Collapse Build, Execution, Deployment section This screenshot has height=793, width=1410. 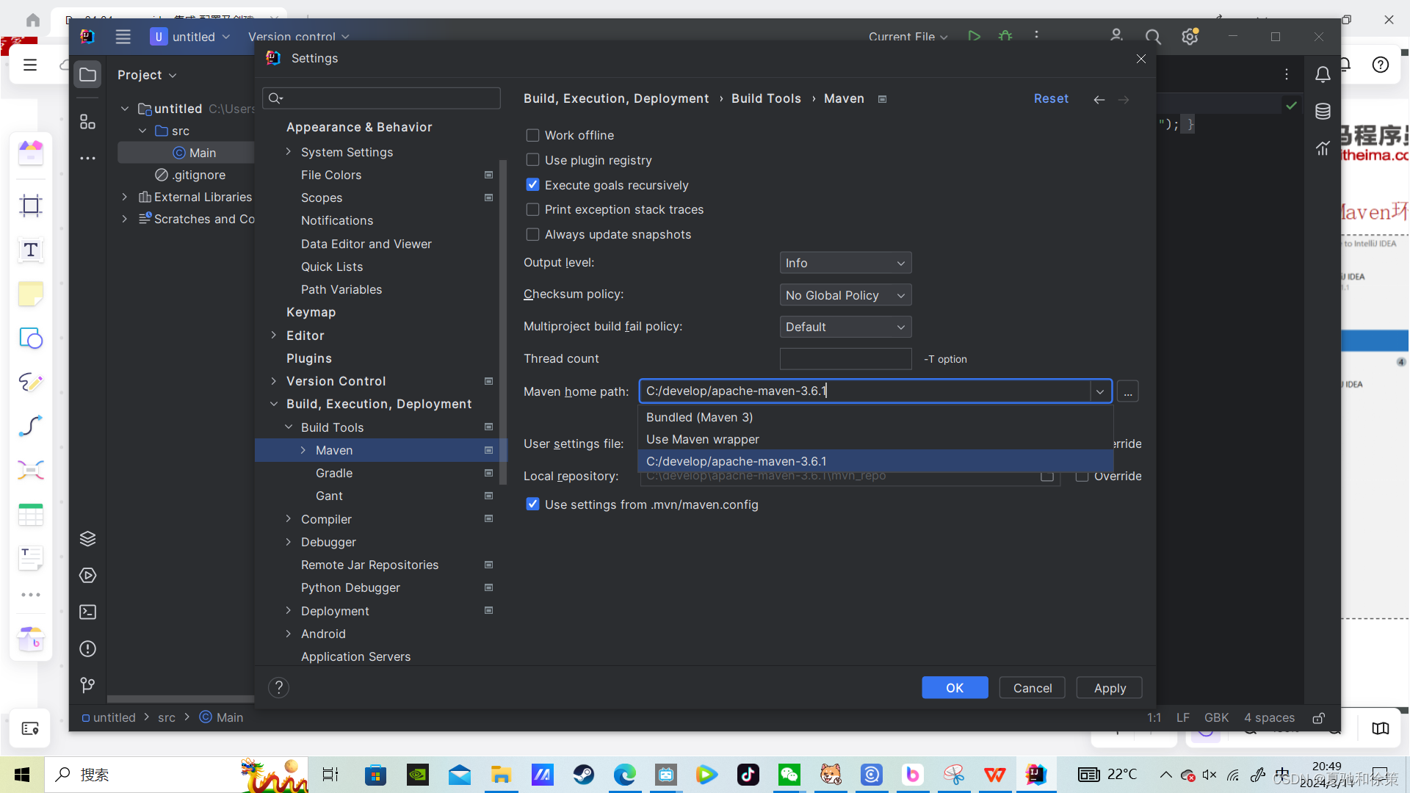pos(273,404)
